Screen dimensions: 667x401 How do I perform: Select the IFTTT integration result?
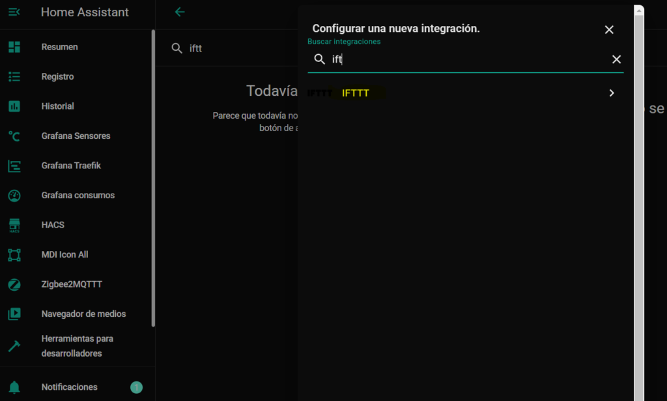(465, 93)
